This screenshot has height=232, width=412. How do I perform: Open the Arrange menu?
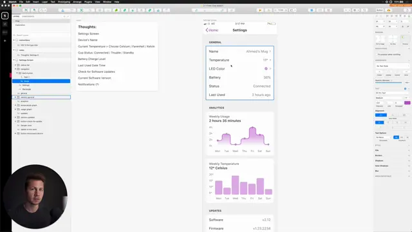[x=77, y=2]
